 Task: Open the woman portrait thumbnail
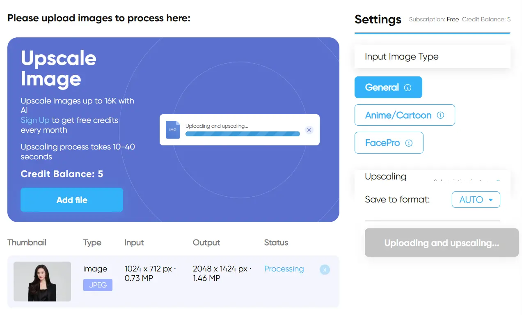click(x=42, y=281)
